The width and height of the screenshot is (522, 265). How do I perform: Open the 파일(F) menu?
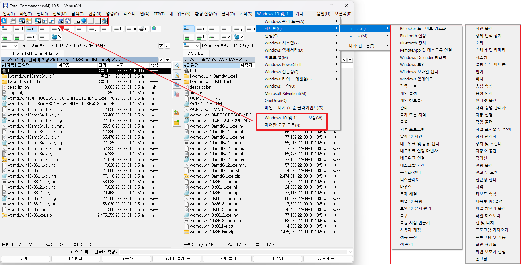point(26,14)
